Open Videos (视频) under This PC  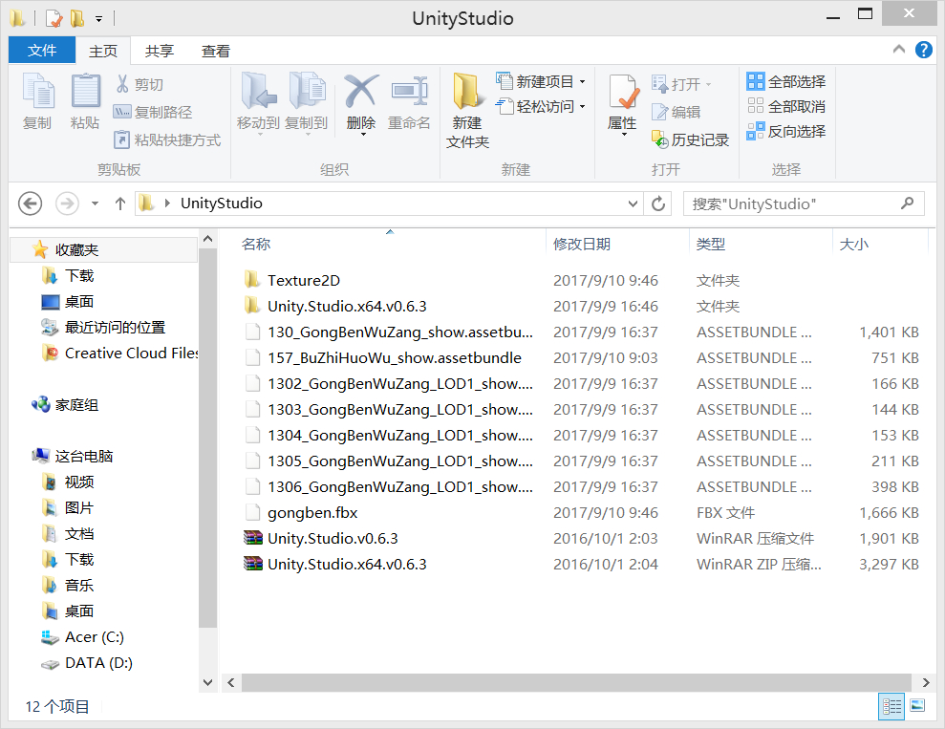tap(68, 482)
